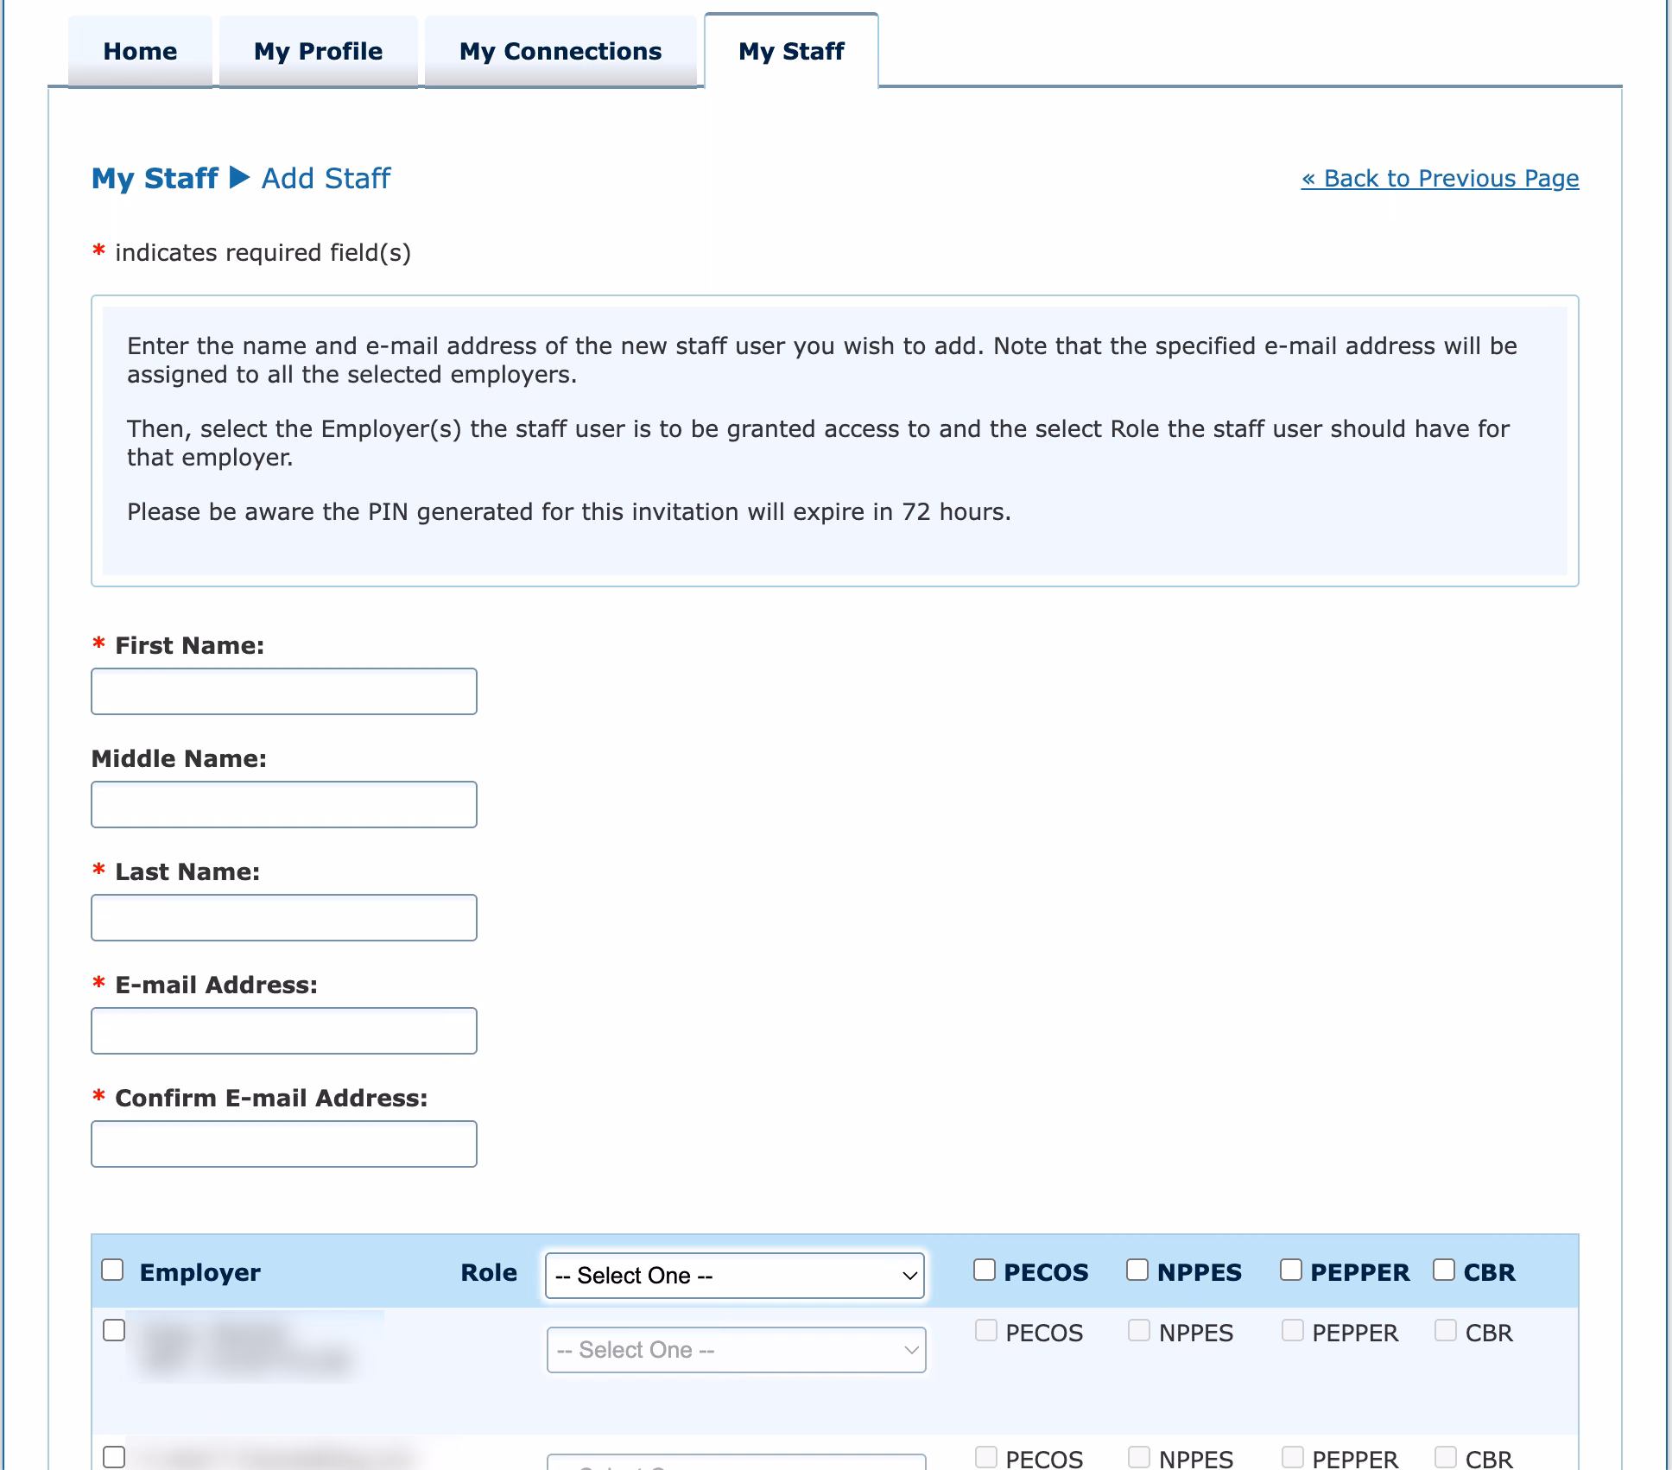
Task: Select the first employer row checkbox
Action: [x=114, y=1330]
